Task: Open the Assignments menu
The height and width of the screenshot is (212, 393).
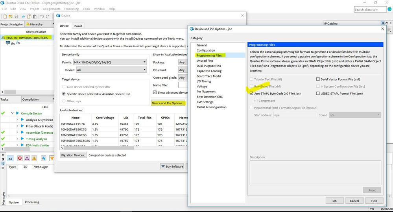Action: pyautogui.click(x=52, y=9)
